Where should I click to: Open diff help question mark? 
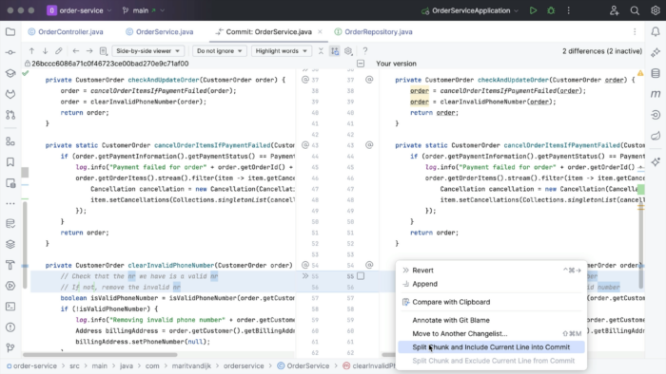(364, 51)
